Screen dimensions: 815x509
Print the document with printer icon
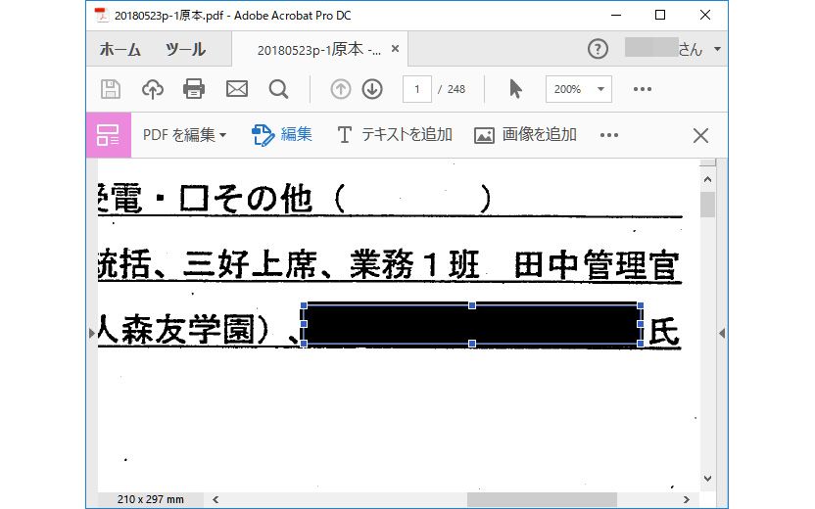point(194,89)
